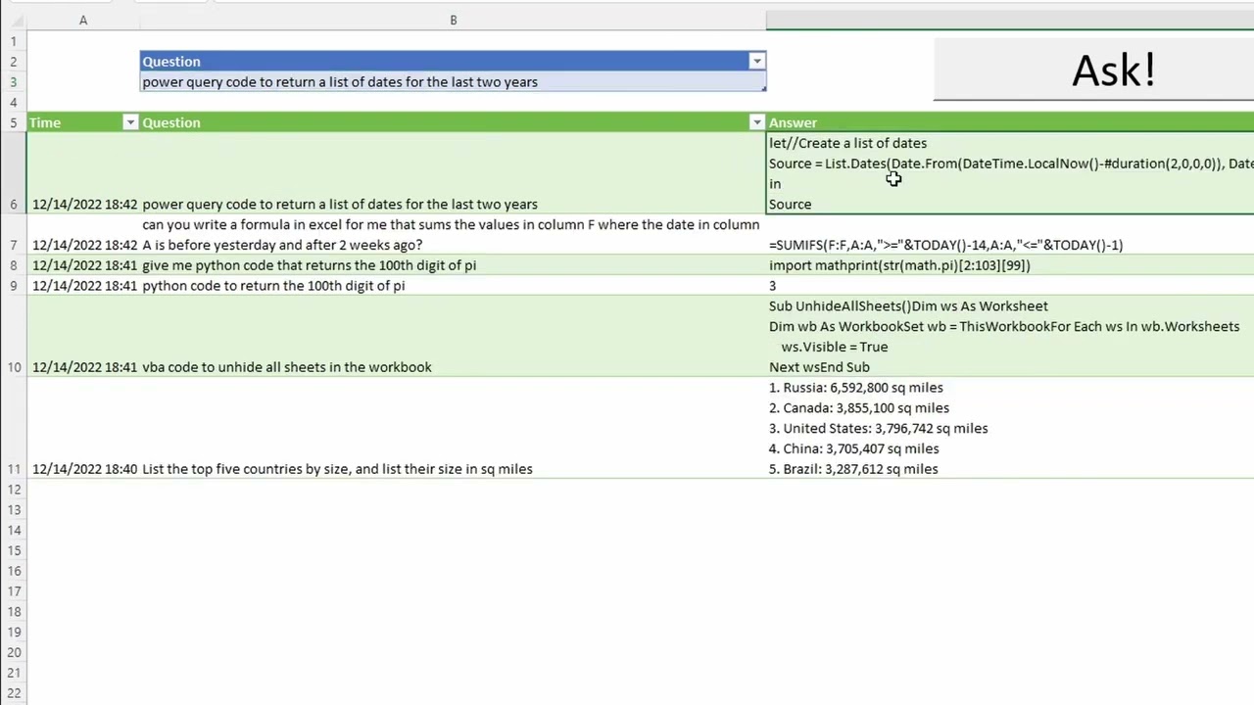
Task: Select the python mathprint answer cell
Action: (x=1010, y=265)
